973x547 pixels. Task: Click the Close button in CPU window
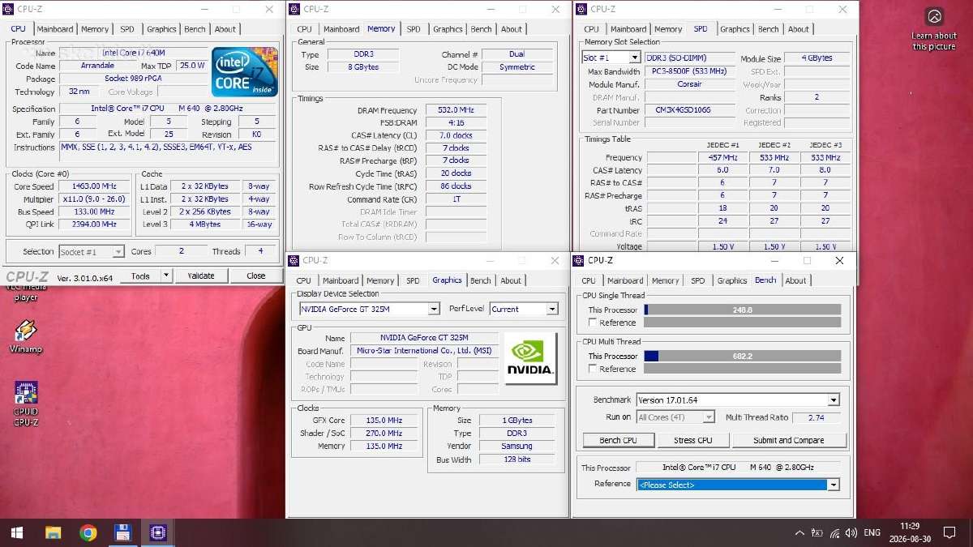256,276
